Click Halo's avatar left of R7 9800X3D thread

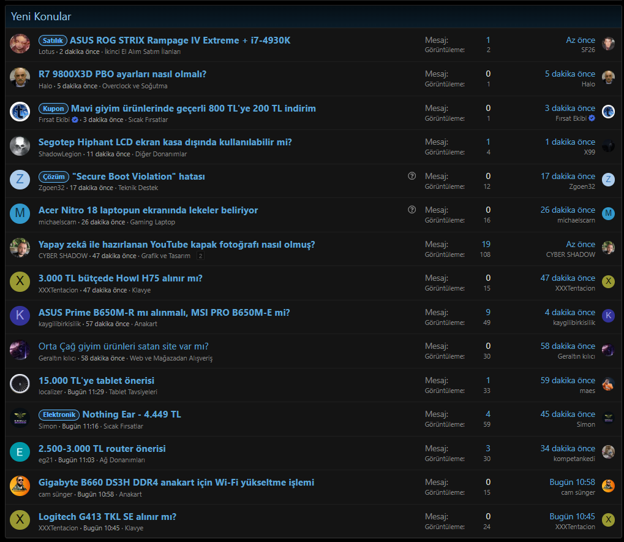pos(20,78)
